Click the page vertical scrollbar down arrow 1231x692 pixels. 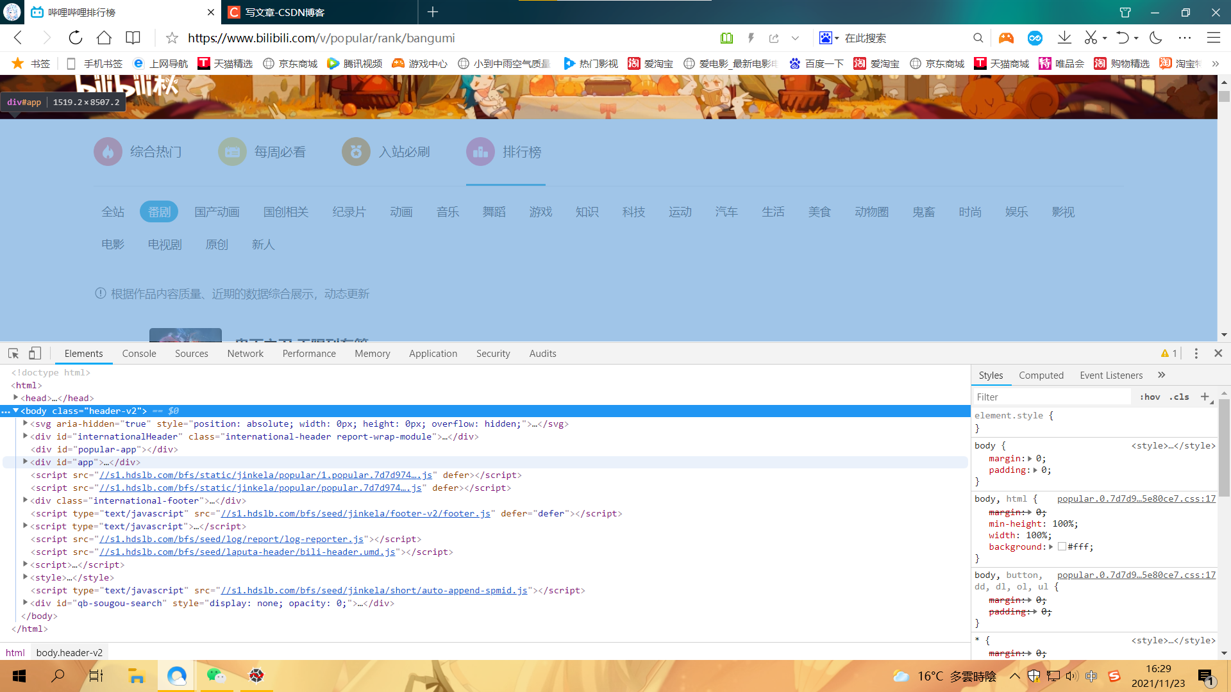(1224, 334)
